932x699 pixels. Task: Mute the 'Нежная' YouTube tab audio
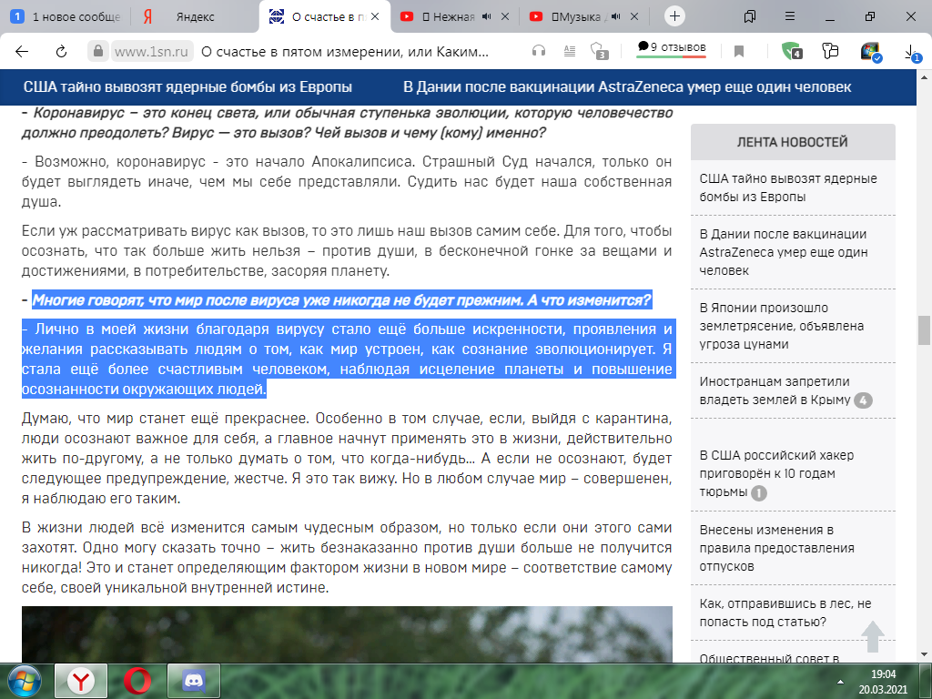click(x=485, y=16)
